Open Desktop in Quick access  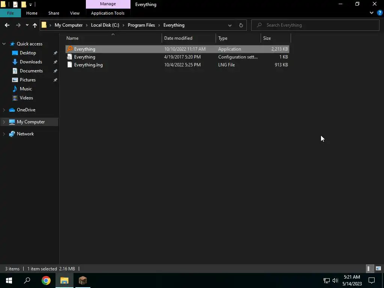pyautogui.click(x=28, y=53)
